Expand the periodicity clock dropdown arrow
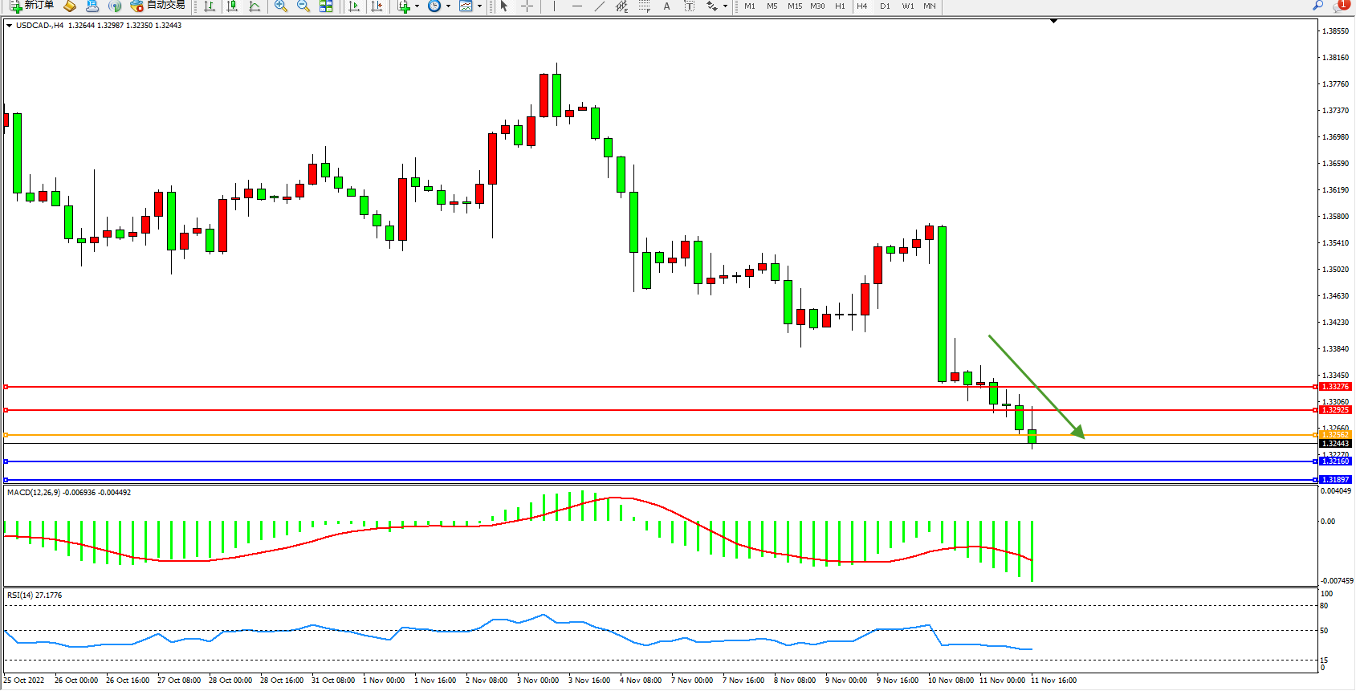The width and height of the screenshot is (1356, 691). [448, 6]
